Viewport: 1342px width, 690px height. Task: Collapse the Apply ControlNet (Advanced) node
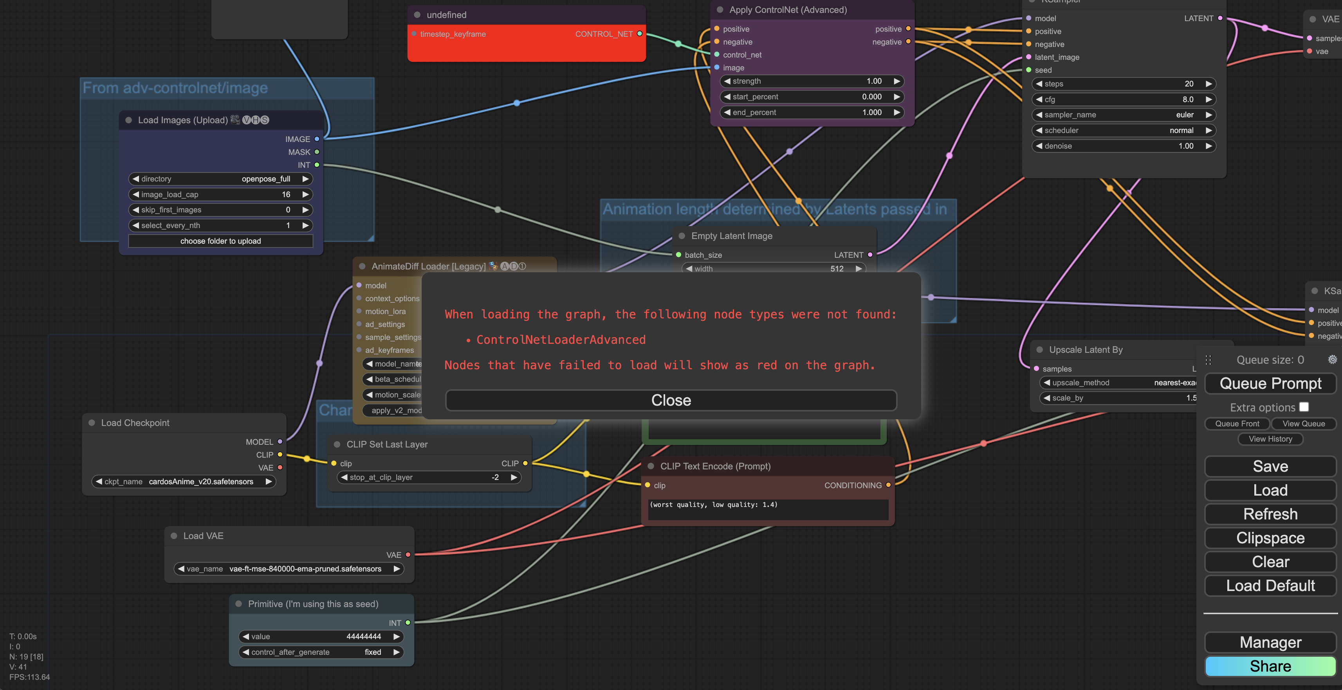720,10
